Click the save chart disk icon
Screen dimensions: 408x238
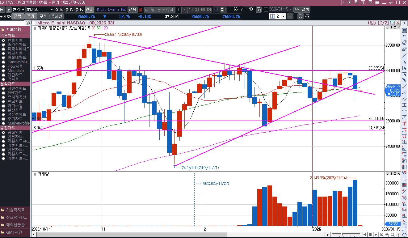point(300,16)
